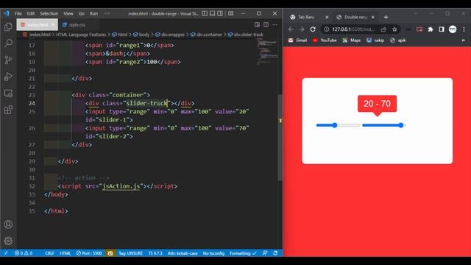Switch to Tab Baru browser tab
This screenshot has width=471, height=265.
305,17
